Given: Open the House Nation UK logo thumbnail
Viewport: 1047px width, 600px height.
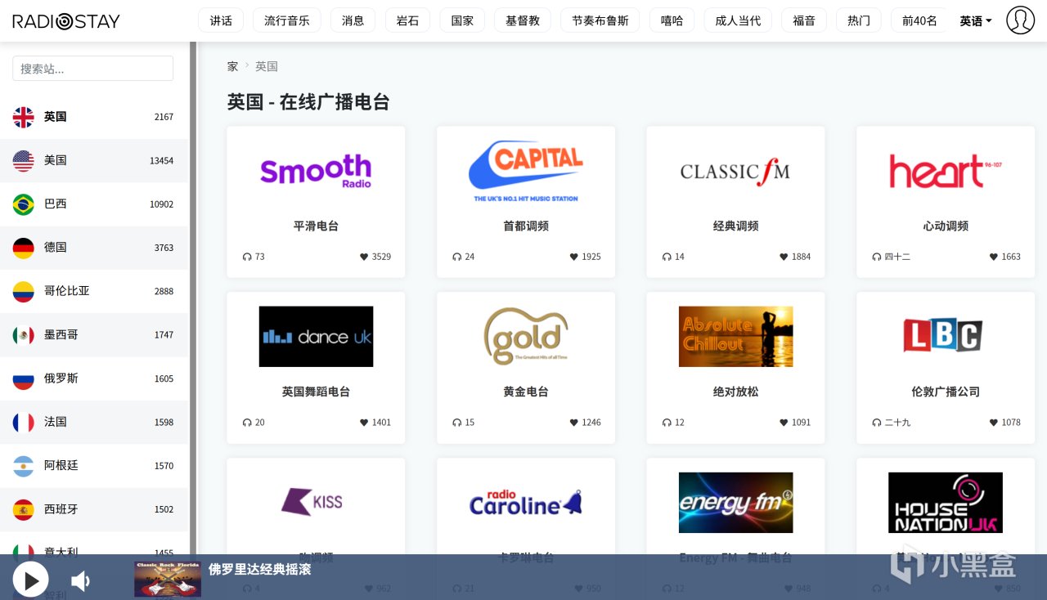Looking at the screenshot, I should point(946,503).
